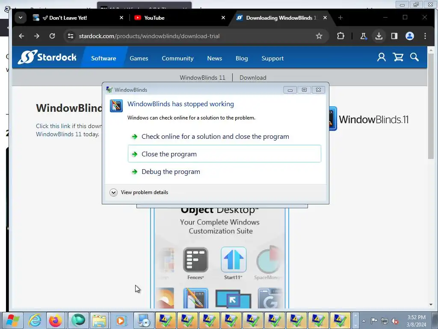View site information icon in address bar
438x329 pixels.
pos(71,36)
